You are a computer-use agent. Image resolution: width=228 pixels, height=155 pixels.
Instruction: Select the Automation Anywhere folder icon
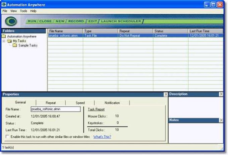(x=4, y=36)
